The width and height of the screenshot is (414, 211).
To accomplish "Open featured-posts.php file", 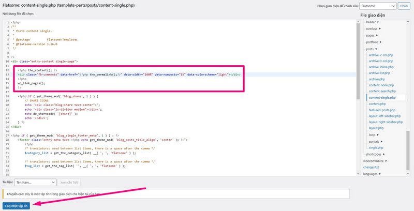I will (382, 110).
